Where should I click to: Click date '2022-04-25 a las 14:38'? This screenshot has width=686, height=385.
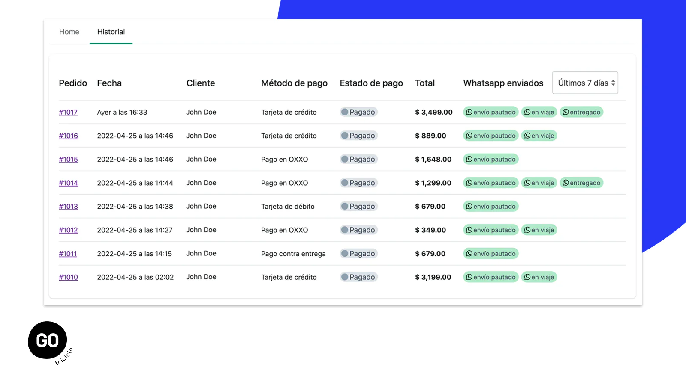pyautogui.click(x=135, y=206)
